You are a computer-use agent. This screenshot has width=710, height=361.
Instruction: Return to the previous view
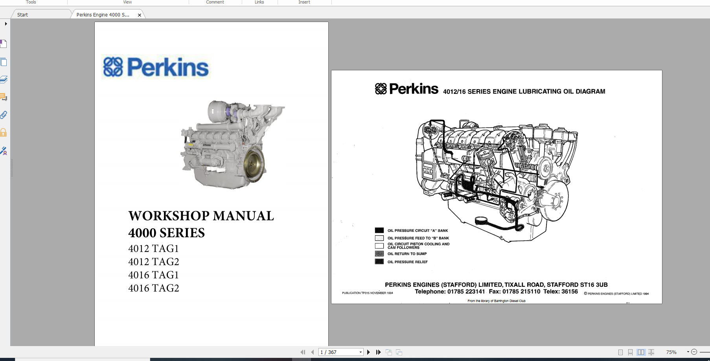[389, 352]
